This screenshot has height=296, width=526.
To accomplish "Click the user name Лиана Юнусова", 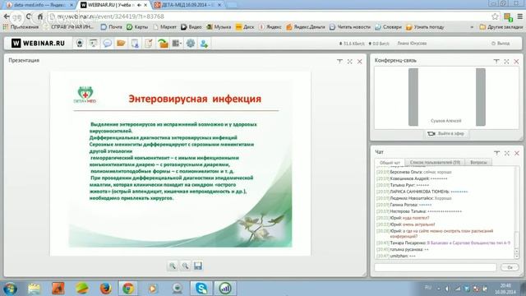I will 412,44.
